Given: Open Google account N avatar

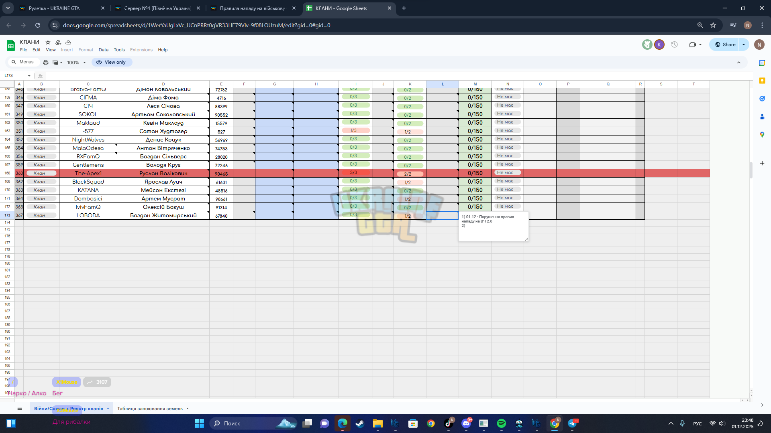Looking at the screenshot, I should [759, 45].
